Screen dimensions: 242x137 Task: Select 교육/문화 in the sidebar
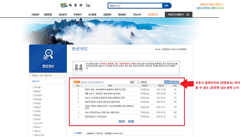(x=38, y=99)
